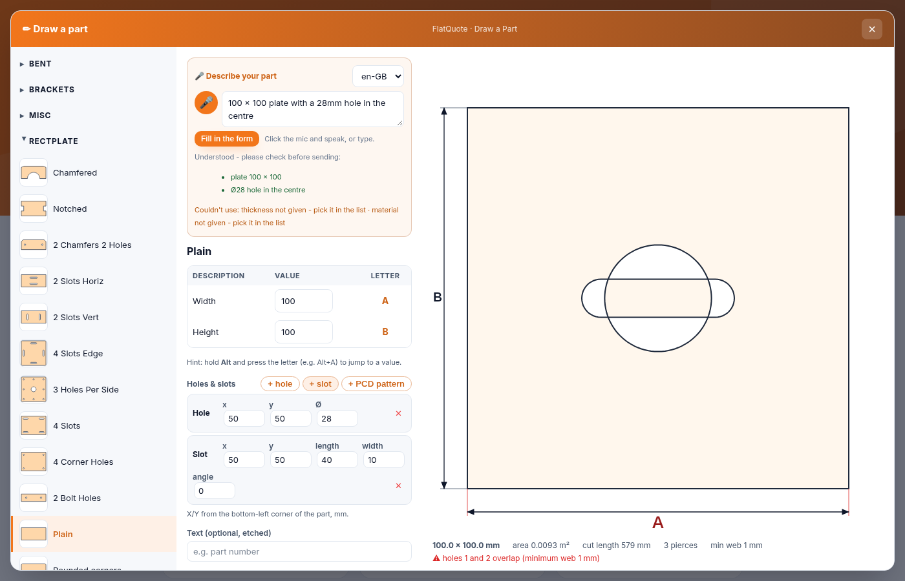Select the Plain plate template icon
905x581 pixels.
click(x=34, y=534)
